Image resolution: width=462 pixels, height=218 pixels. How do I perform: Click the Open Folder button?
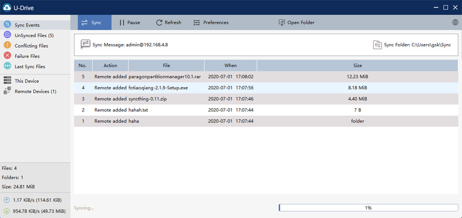pyautogui.click(x=296, y=22)
